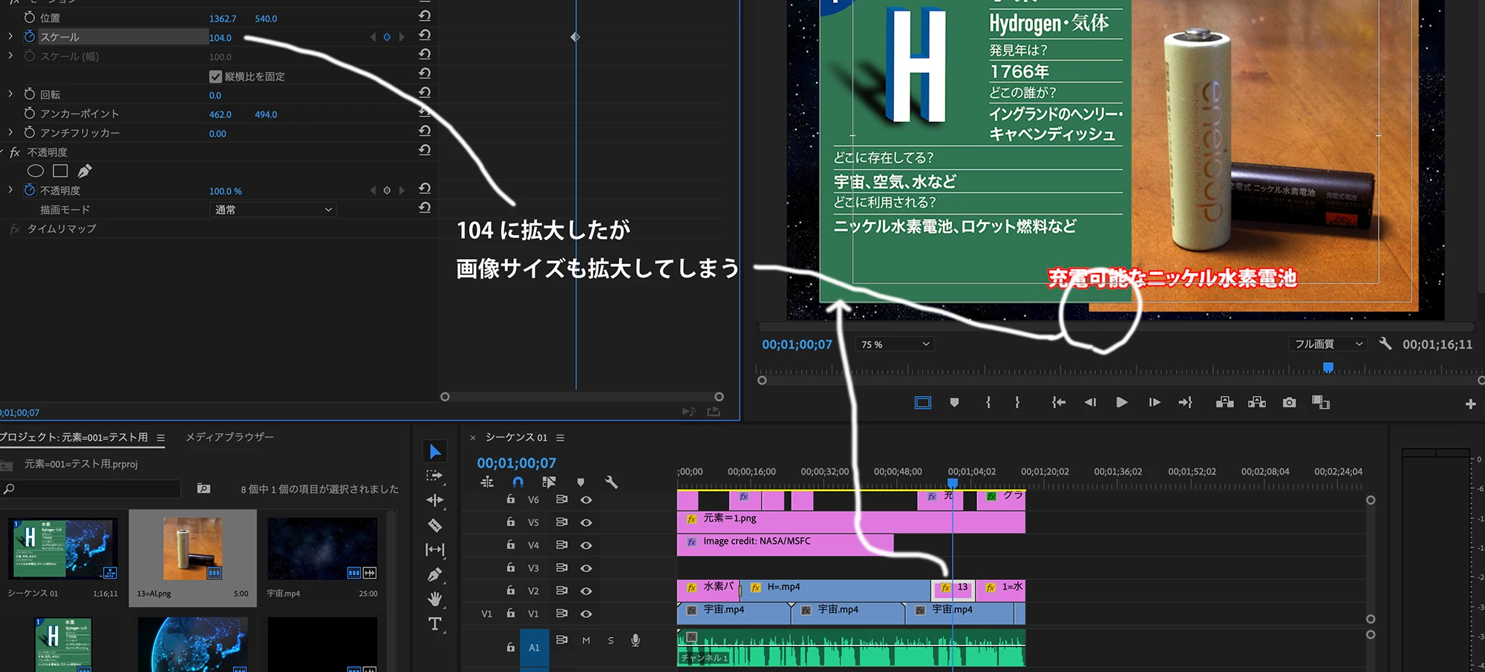Screen dimensions: 1485x672
Task: Export frame with the camera icon
Action: pos(1289,402)
